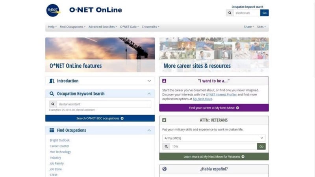Click the dental assistant search input
The width and height of the screenshot is (315, 177).
pyautogui.click(x=104, y=104)
